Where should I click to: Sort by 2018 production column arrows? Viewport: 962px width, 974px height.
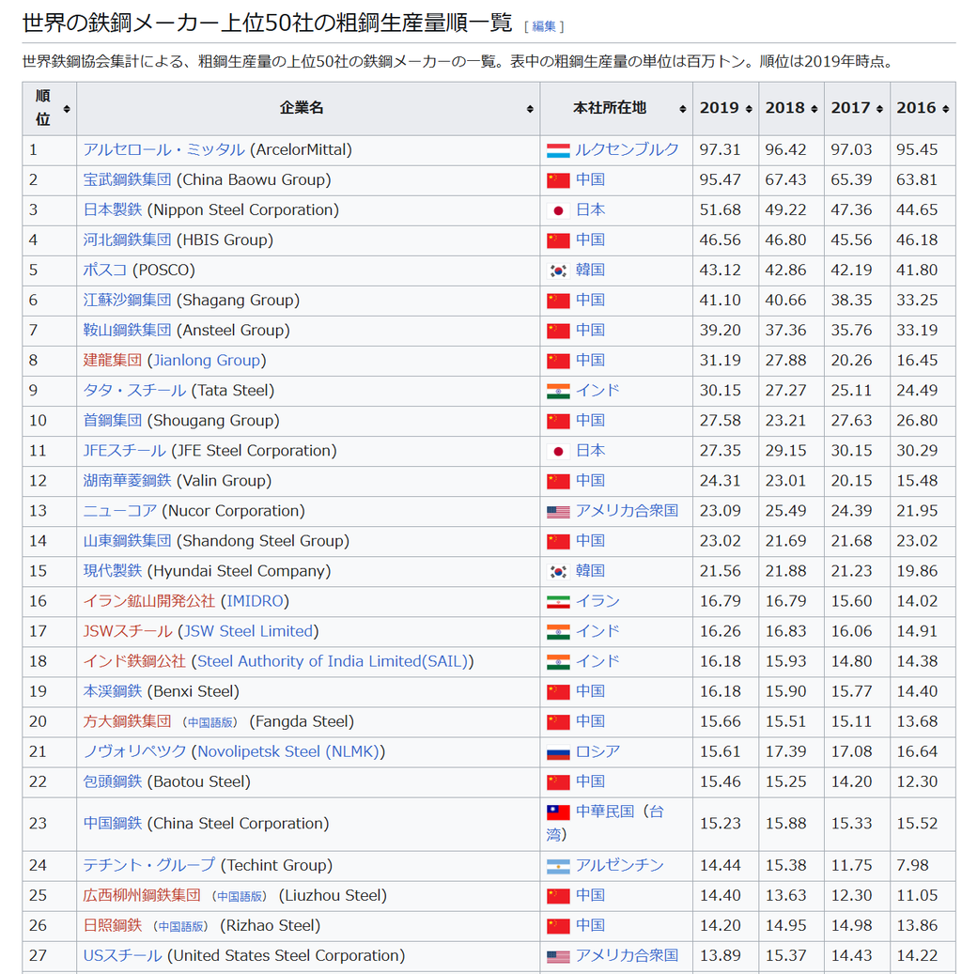tap(815, 109)
